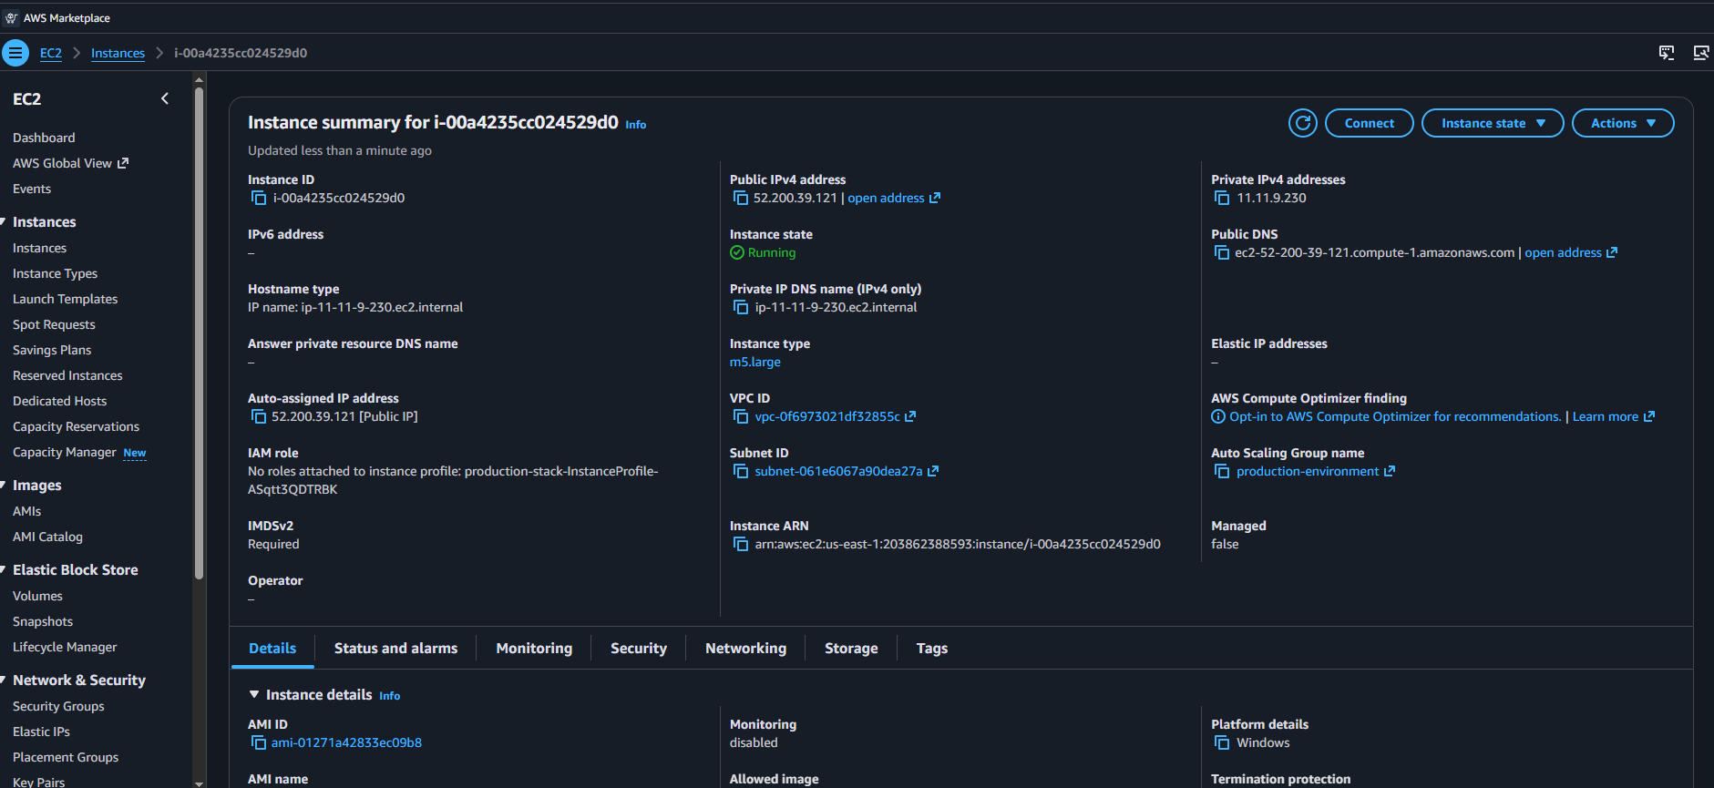
Task: Collapse the Elastic Block Store sidebar group
Action: 4,569
